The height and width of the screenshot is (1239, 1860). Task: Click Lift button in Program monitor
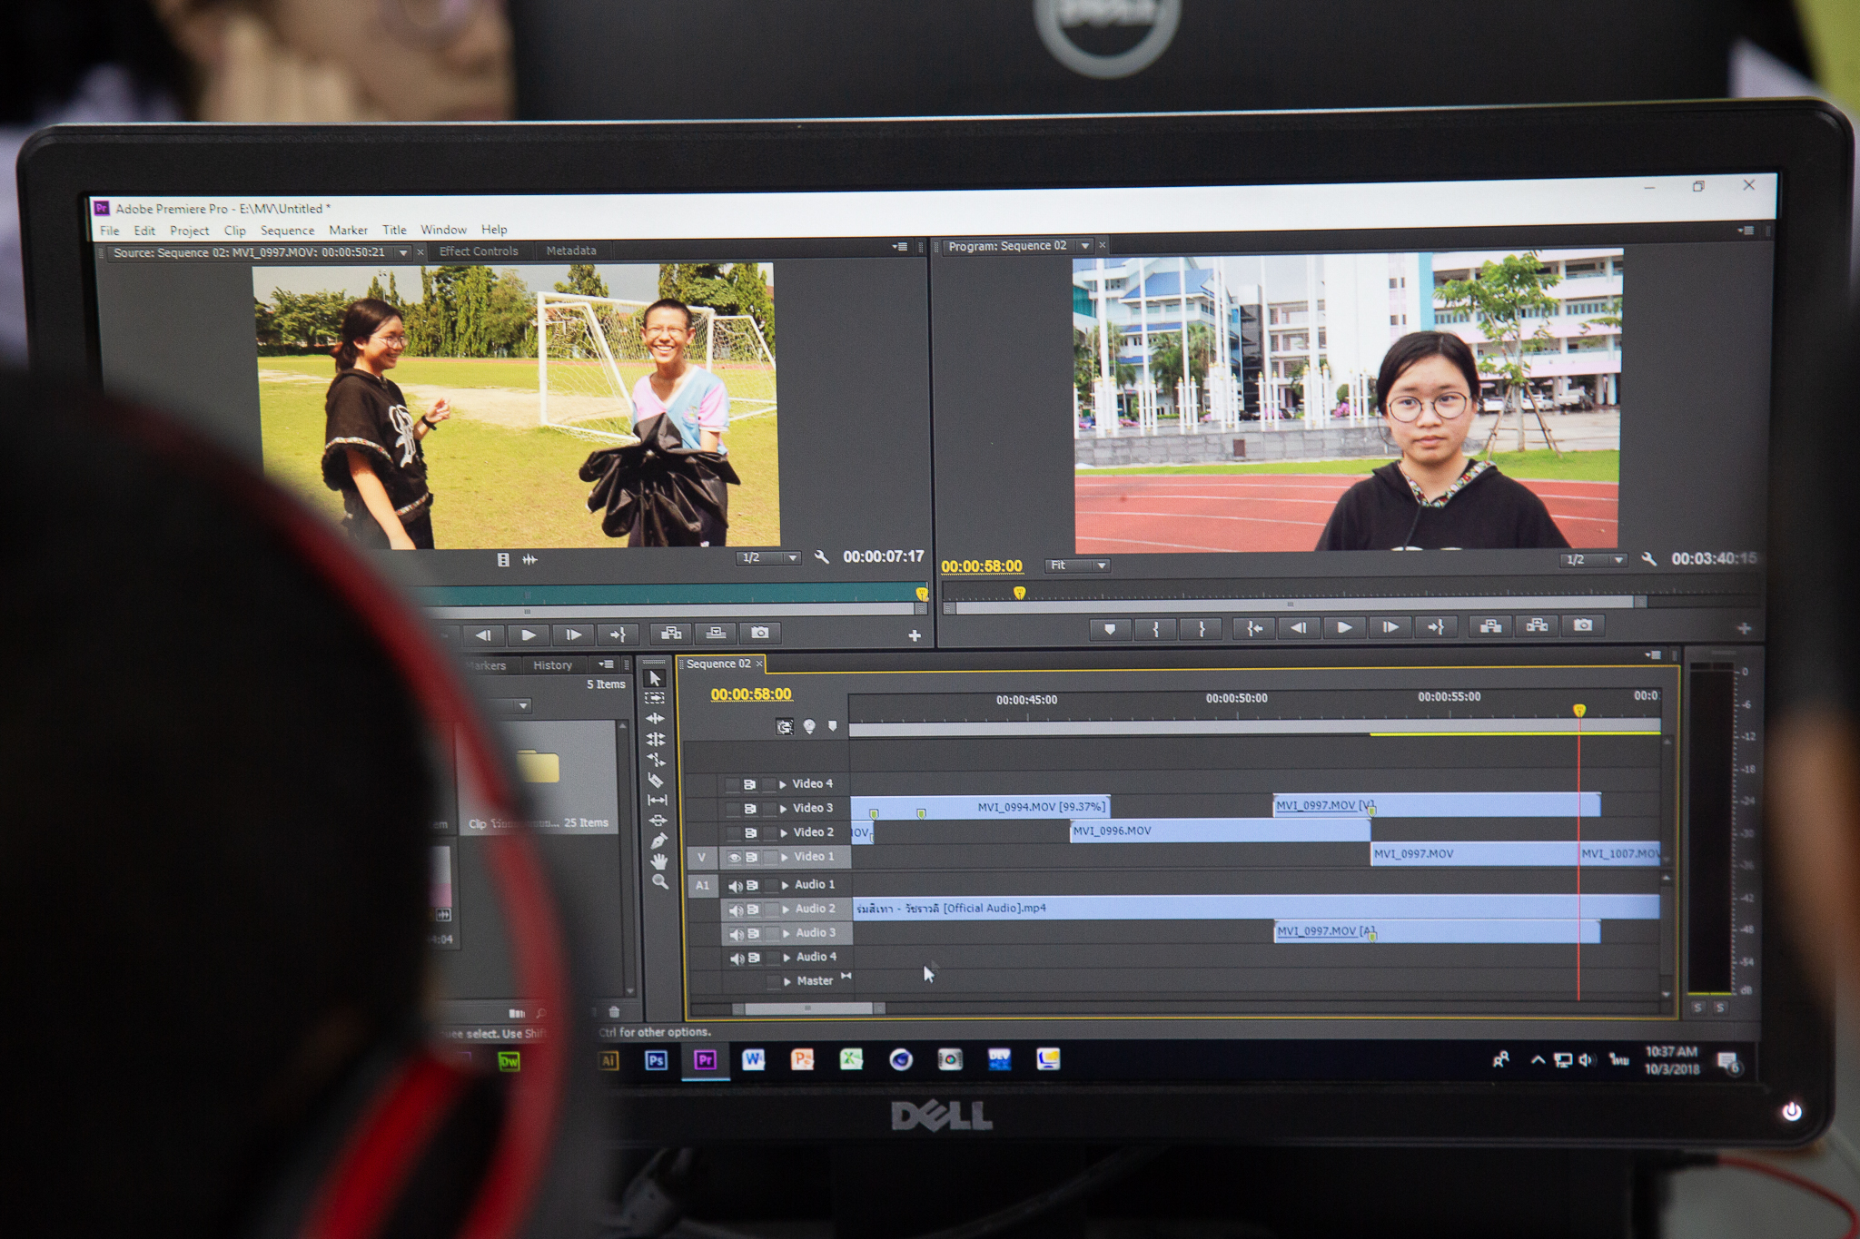1490,625
